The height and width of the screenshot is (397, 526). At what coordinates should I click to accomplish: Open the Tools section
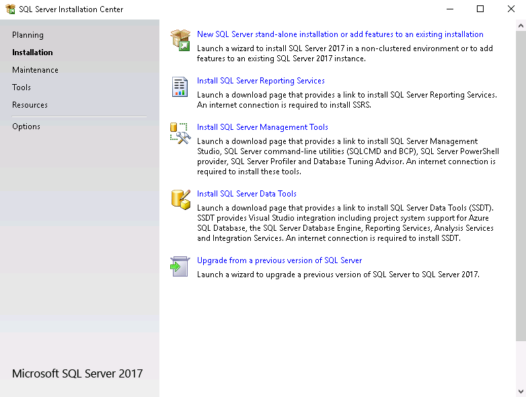pyautogui.click(x=22, y=87)
